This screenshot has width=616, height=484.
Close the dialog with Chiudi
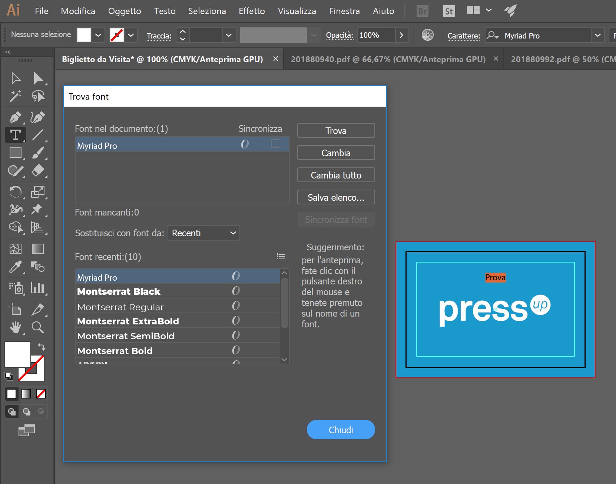[x=341, y=430]
